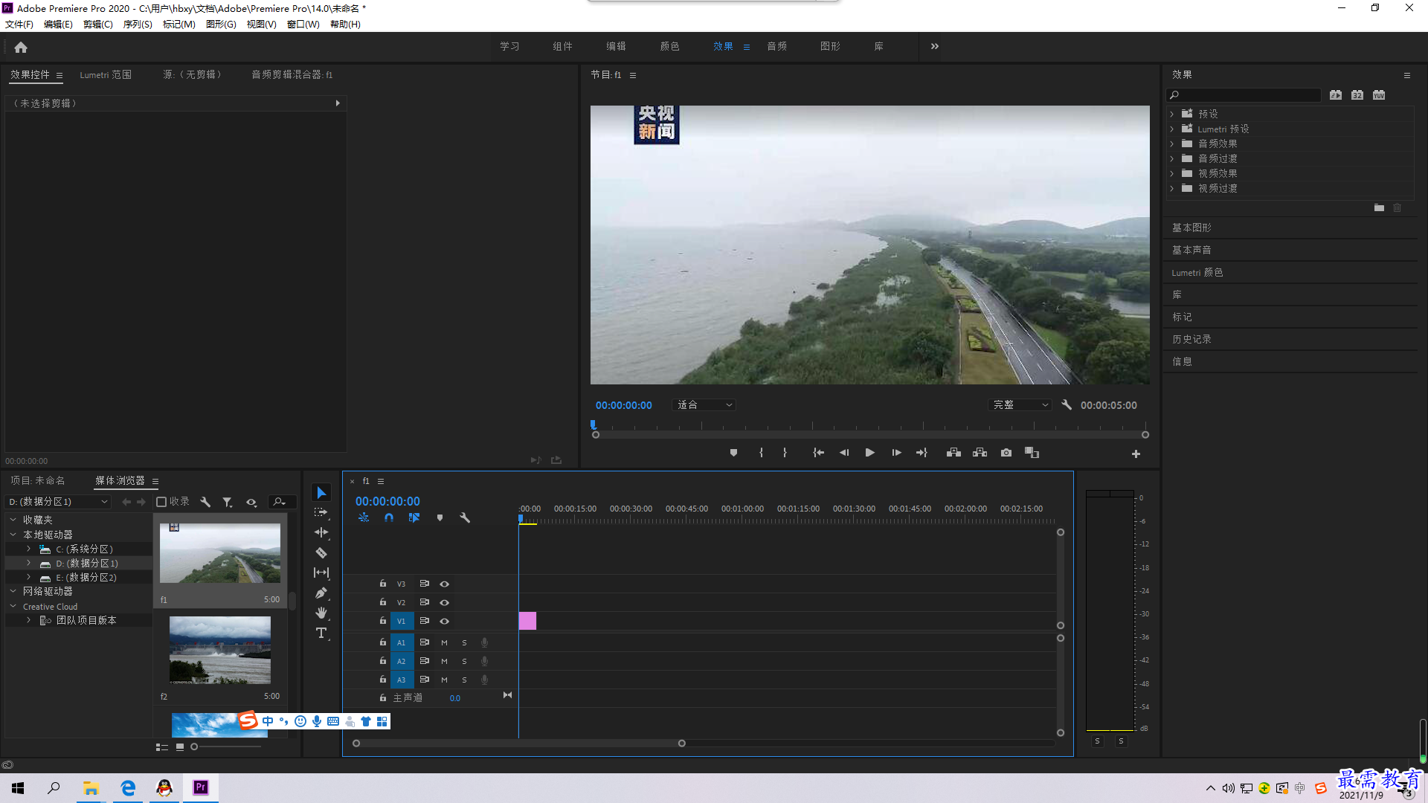Select the Selection tool arrow
Viewport: 1428px width, 803px height.
click(321, 493)
